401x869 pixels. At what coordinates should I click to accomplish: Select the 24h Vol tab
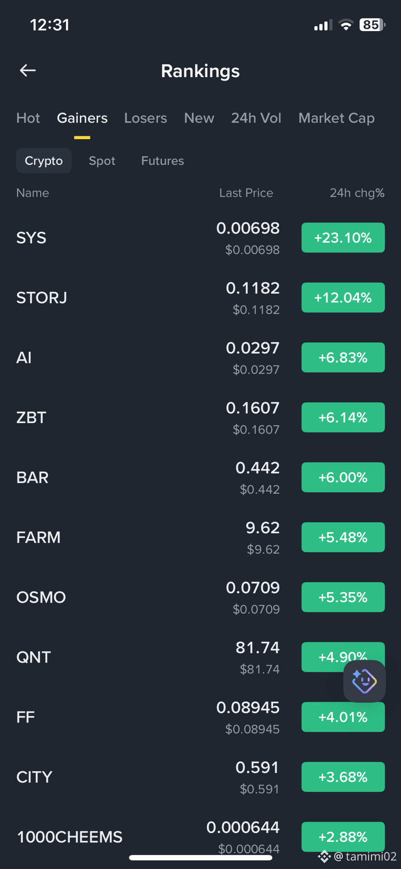point(256,118)
